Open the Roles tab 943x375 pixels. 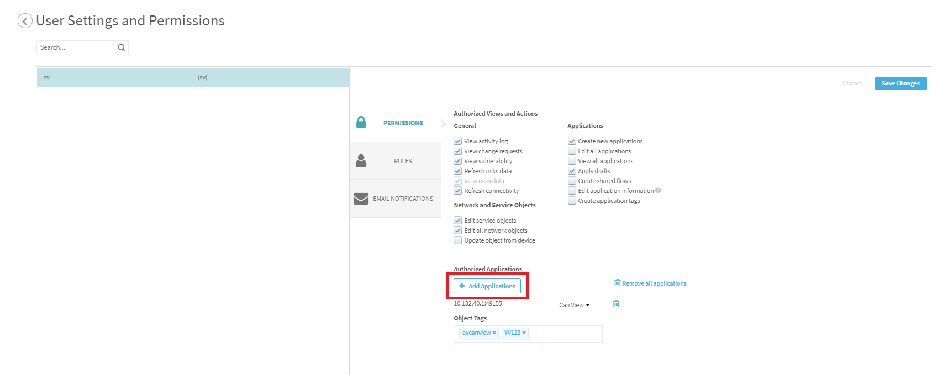point(403,161)
